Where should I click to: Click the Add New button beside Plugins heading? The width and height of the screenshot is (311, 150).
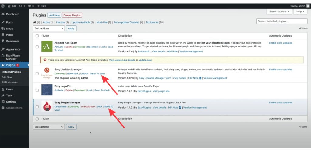click(54, 15)
